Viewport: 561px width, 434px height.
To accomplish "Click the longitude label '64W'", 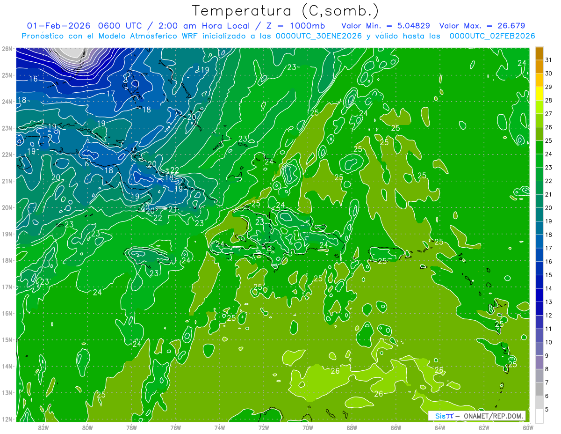I will [440, 427].
